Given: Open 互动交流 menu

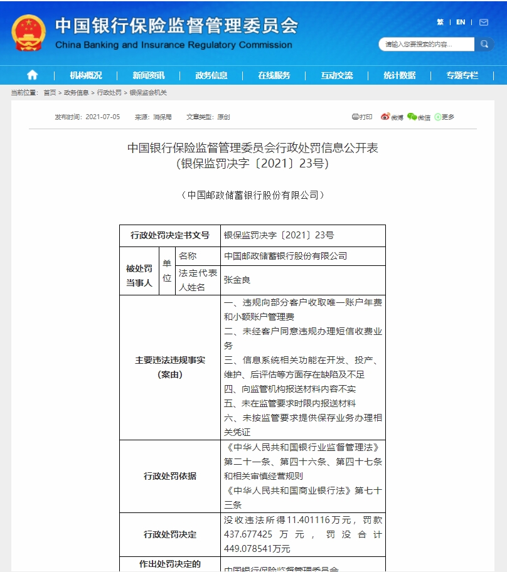Looking at the screenshot, I should [337, 75].
